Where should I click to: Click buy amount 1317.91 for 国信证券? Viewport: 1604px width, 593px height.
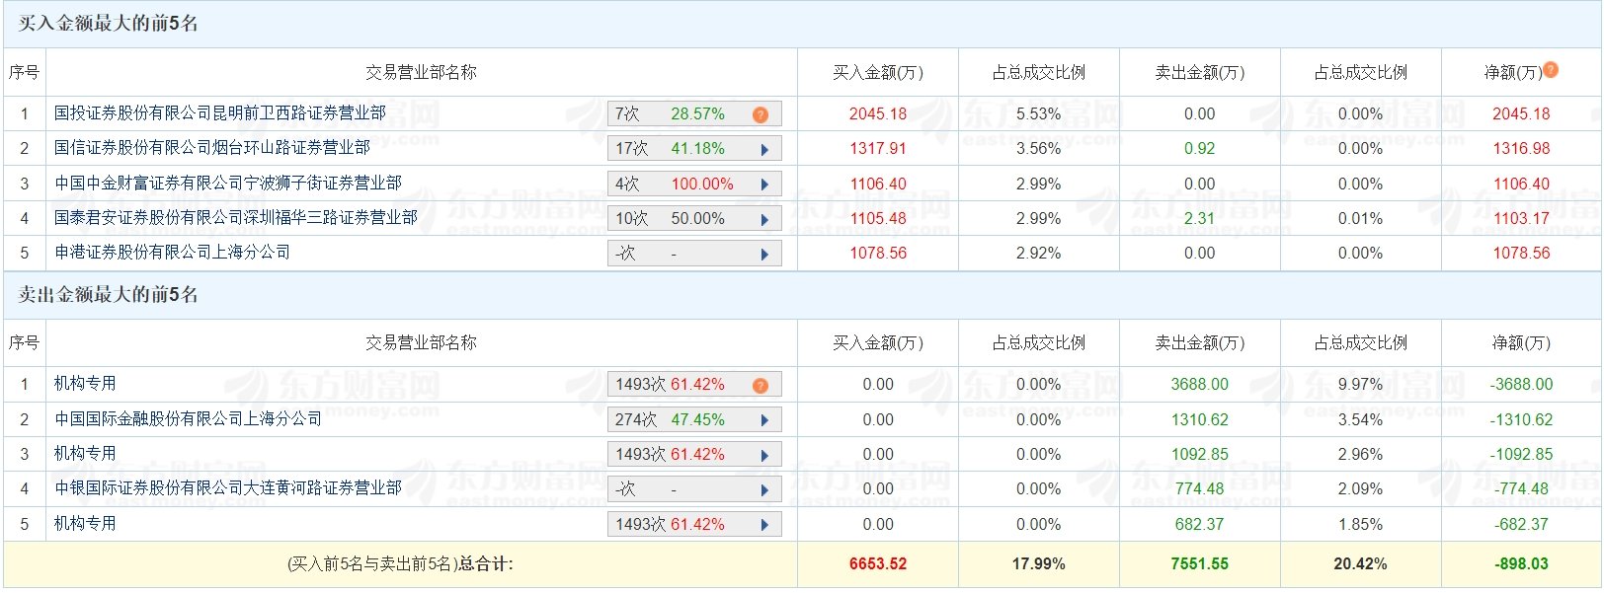(878, 149)
